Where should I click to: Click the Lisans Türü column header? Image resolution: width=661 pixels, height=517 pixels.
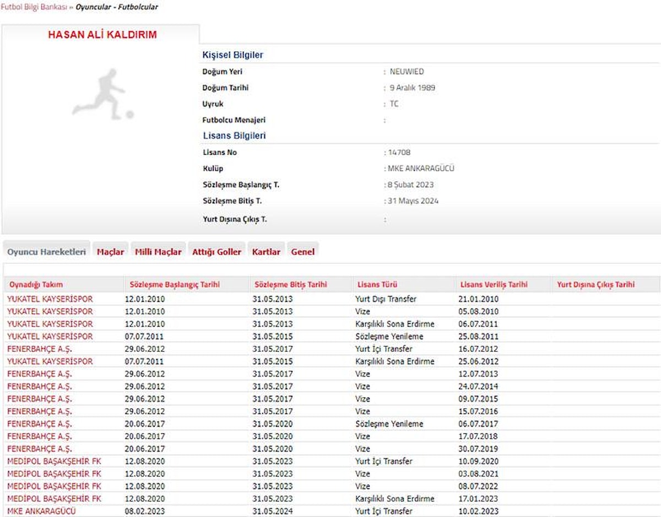[x=377, y=285]
